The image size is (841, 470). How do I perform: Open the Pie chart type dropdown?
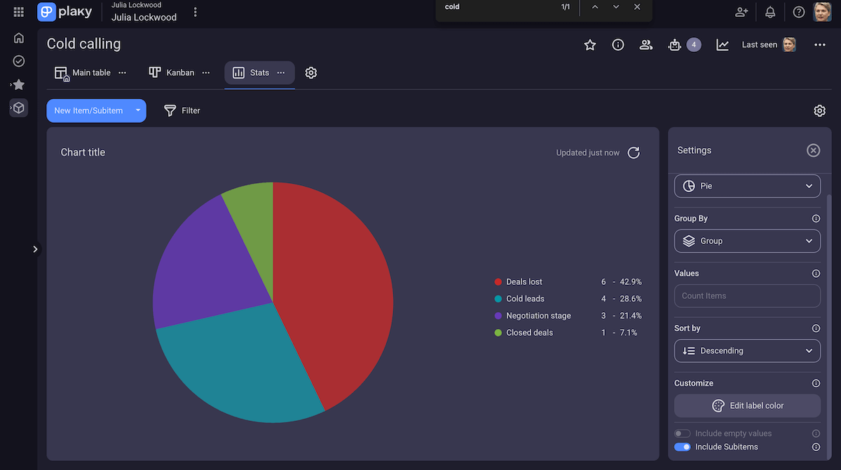click(x=747, y=186)
